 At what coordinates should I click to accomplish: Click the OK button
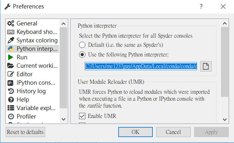(x=135, y=132)
